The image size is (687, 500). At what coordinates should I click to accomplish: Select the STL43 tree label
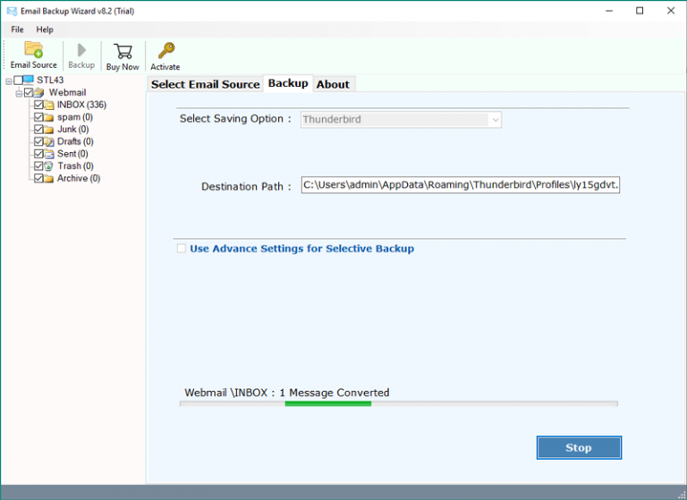click(x=50, y=80)
